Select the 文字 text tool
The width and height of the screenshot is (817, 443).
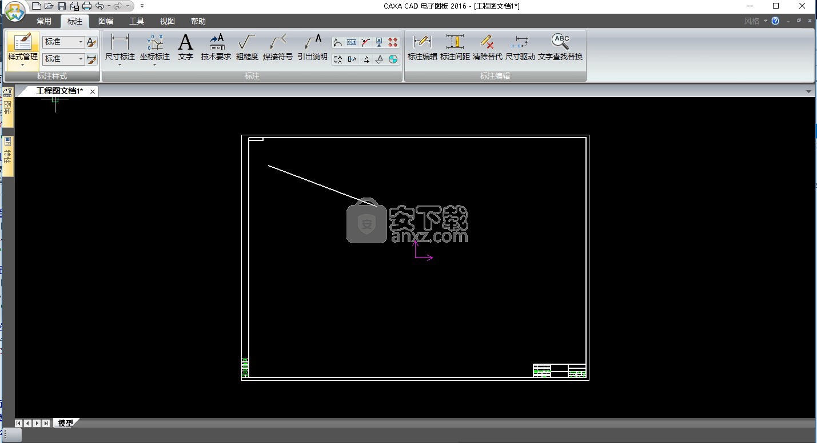(x=186, y=47)
